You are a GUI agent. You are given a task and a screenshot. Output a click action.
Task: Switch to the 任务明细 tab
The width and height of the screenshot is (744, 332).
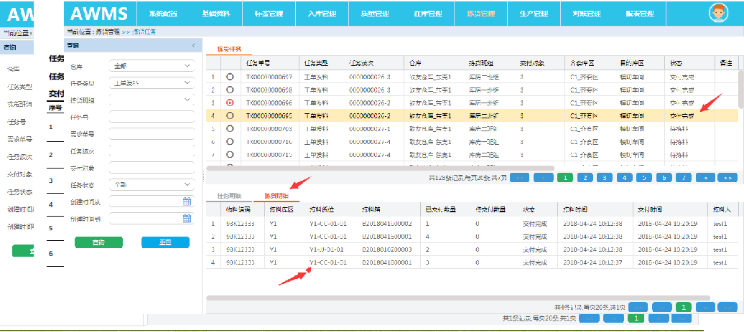click(228, 196)
